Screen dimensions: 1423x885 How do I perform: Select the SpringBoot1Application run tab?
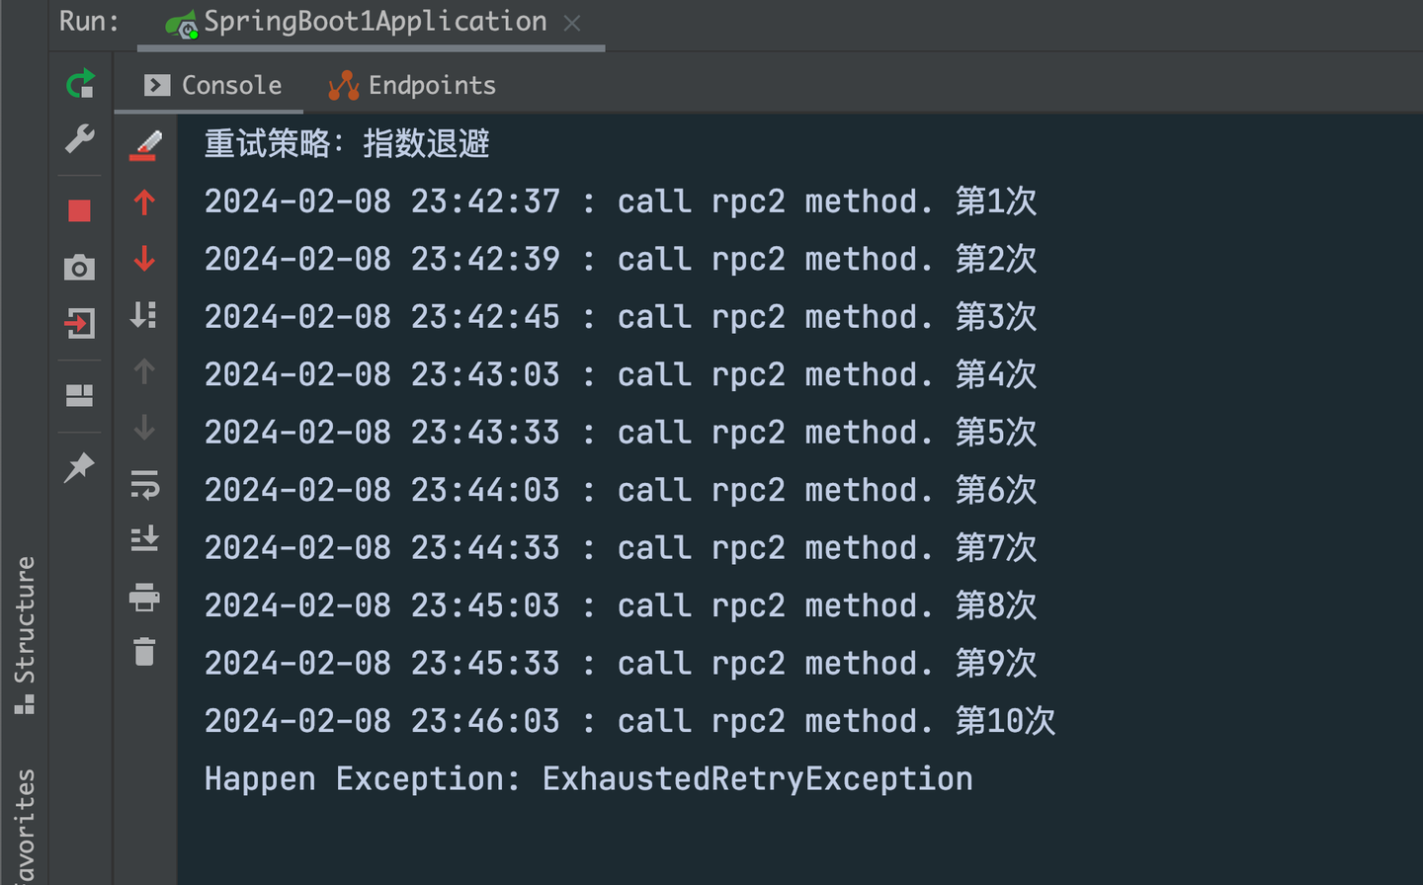click(x=374, y=22)
